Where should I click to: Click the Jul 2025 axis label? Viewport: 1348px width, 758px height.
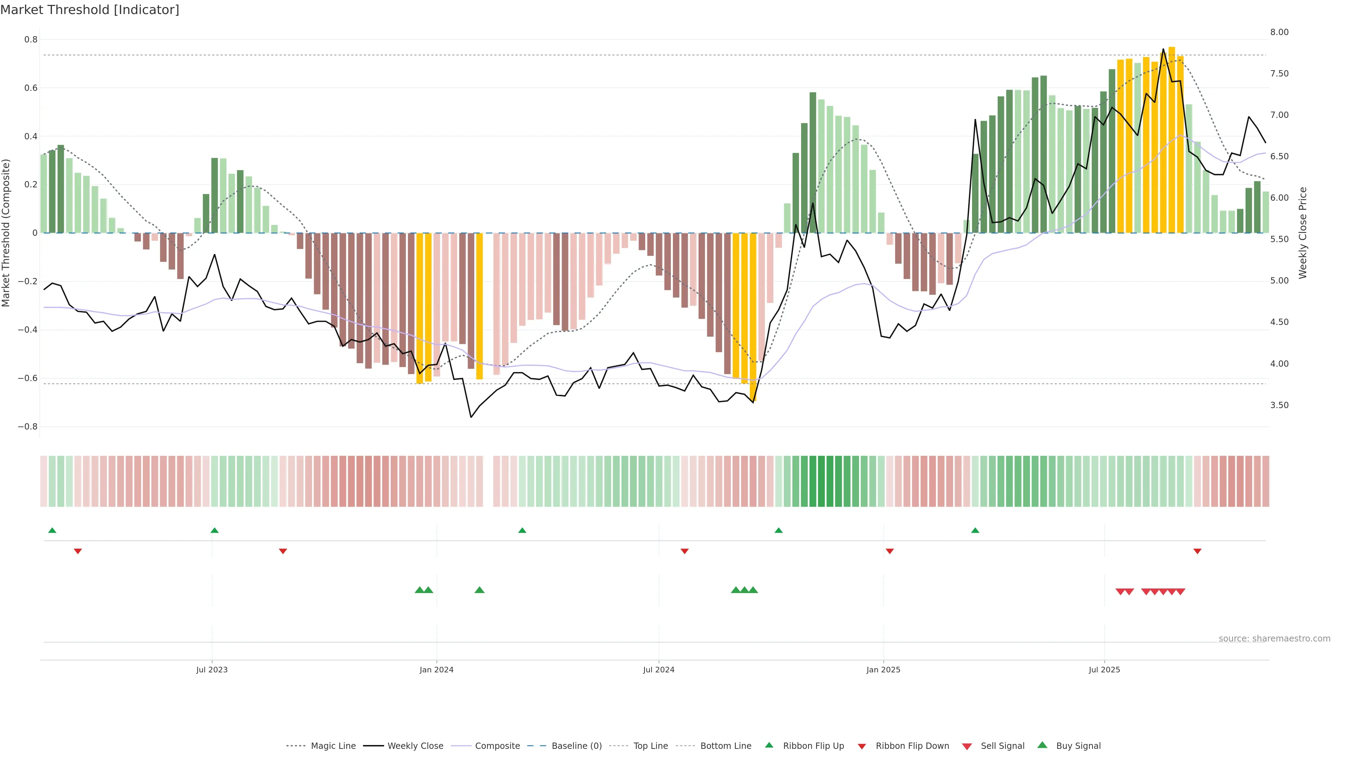(1104, 670)
